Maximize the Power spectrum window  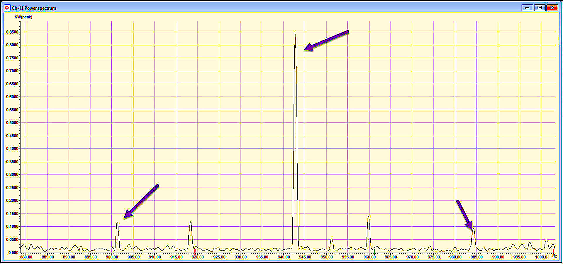click(540, 8)
